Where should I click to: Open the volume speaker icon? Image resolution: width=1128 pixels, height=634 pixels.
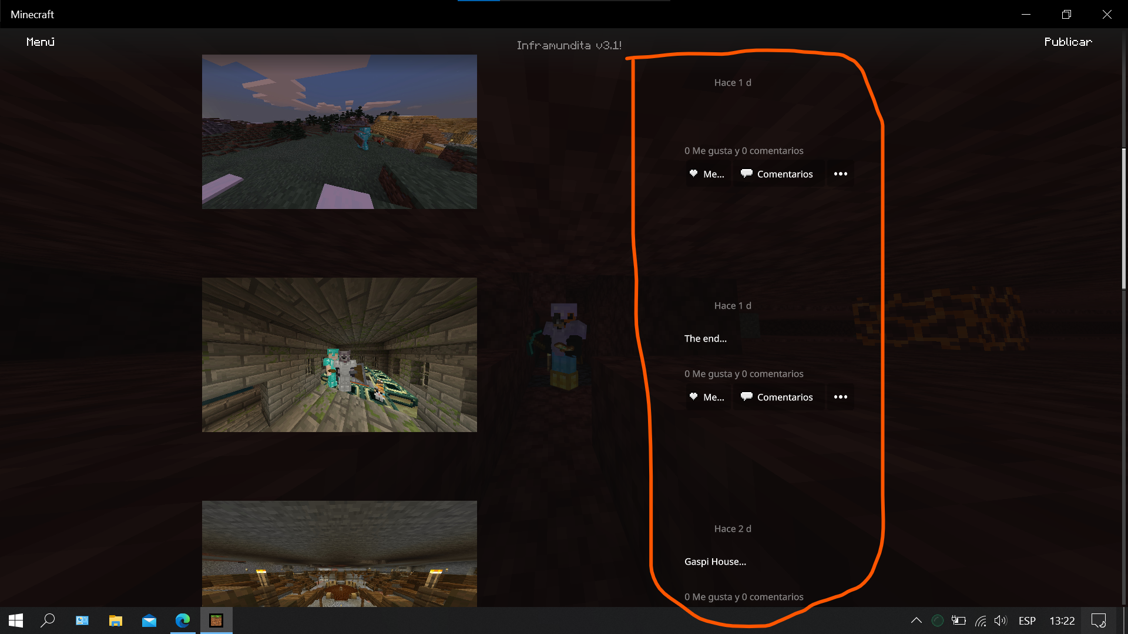pyautogui.click(x=1000, y=620)
